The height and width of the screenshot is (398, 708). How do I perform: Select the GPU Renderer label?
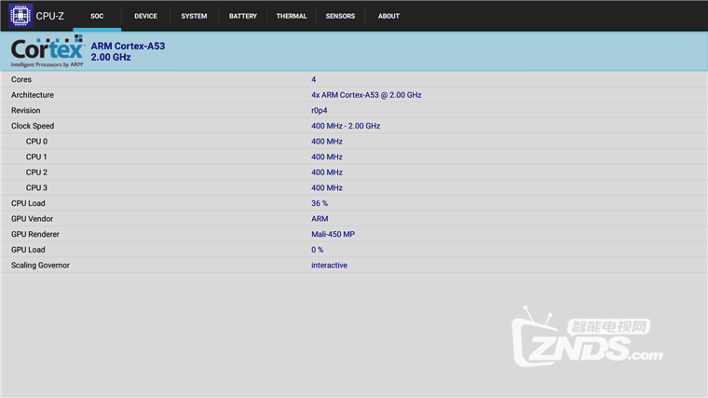pos(35,234)
